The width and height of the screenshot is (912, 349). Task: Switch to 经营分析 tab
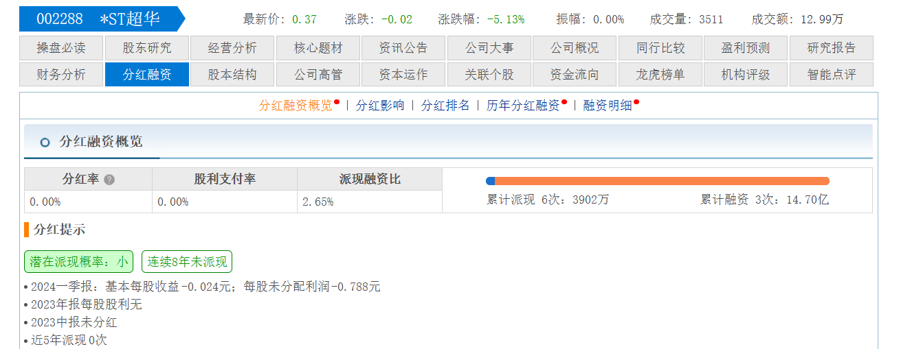pos(232,48)
